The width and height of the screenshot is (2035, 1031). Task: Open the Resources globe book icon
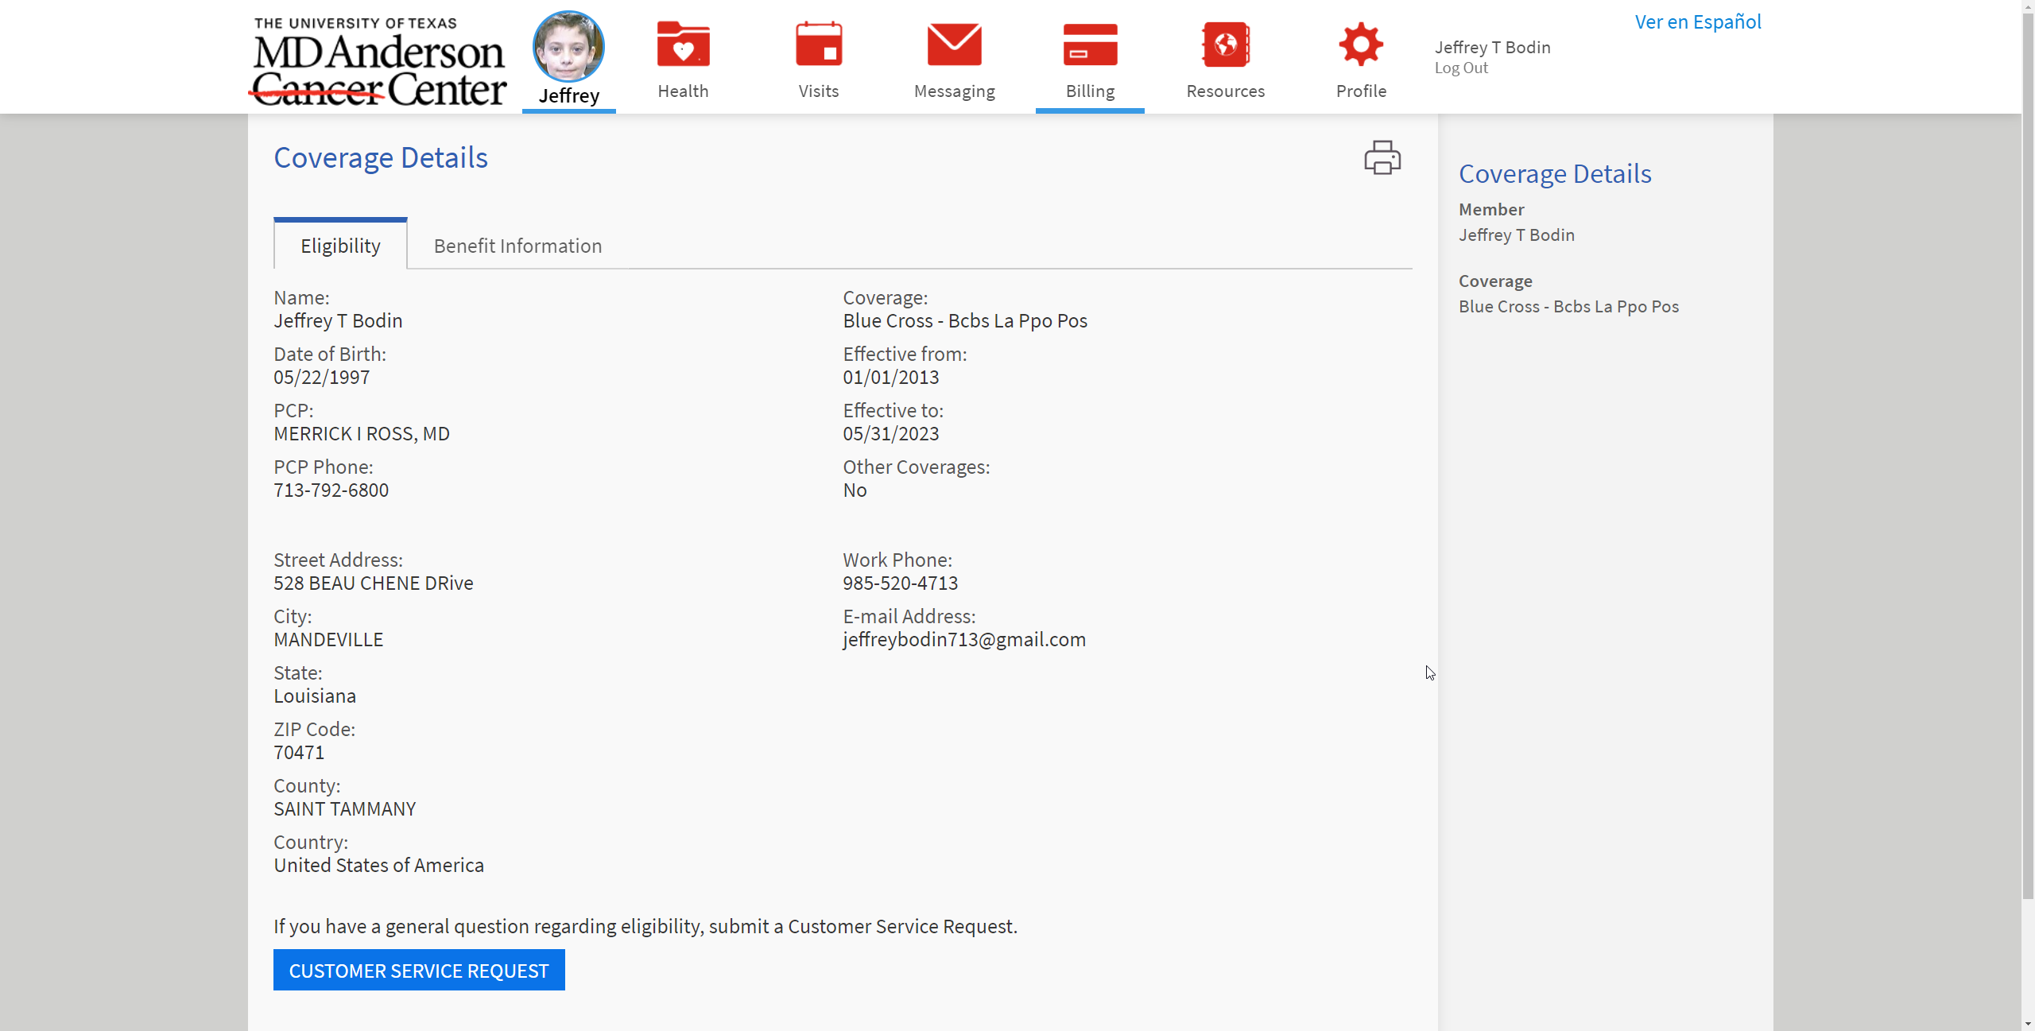click(x=1225, y=45)
